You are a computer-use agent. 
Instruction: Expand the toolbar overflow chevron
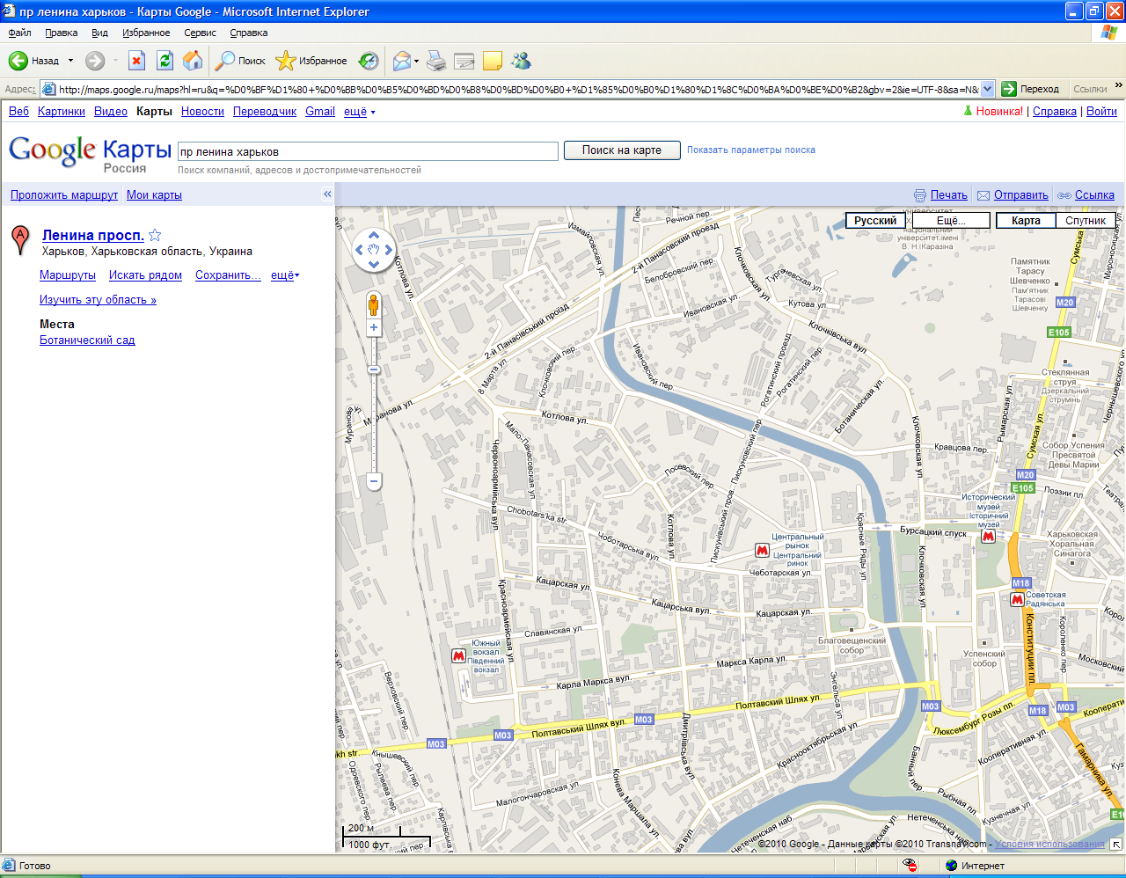1118,86
